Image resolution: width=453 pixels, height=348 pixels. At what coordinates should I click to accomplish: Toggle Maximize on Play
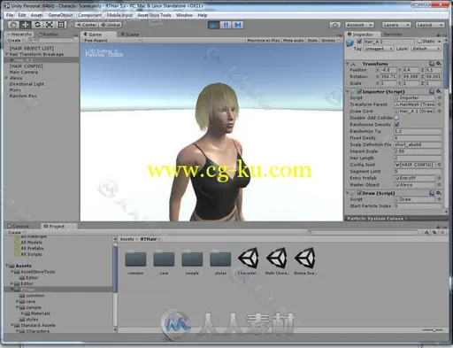point(264,40)
